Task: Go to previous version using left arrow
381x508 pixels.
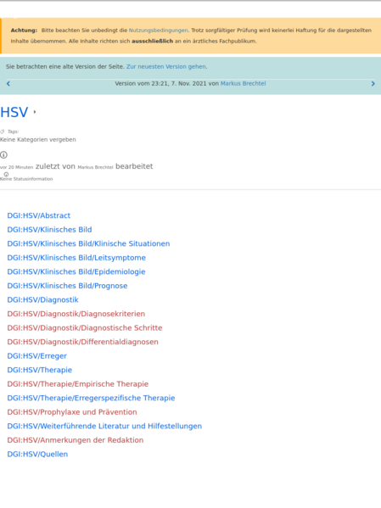Action: [8, 84]
